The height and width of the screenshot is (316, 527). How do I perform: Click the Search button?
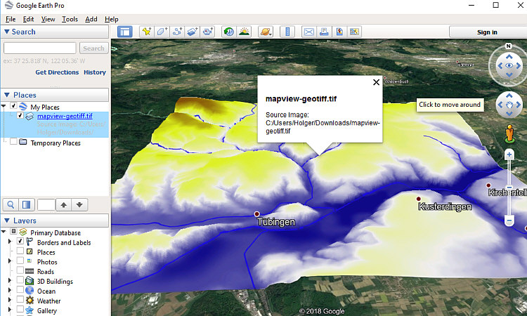tap(93, 48)
